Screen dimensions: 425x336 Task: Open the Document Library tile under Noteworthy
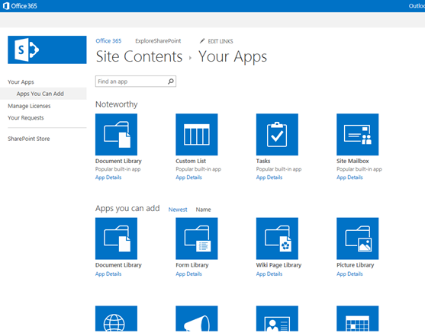point(116,134)
